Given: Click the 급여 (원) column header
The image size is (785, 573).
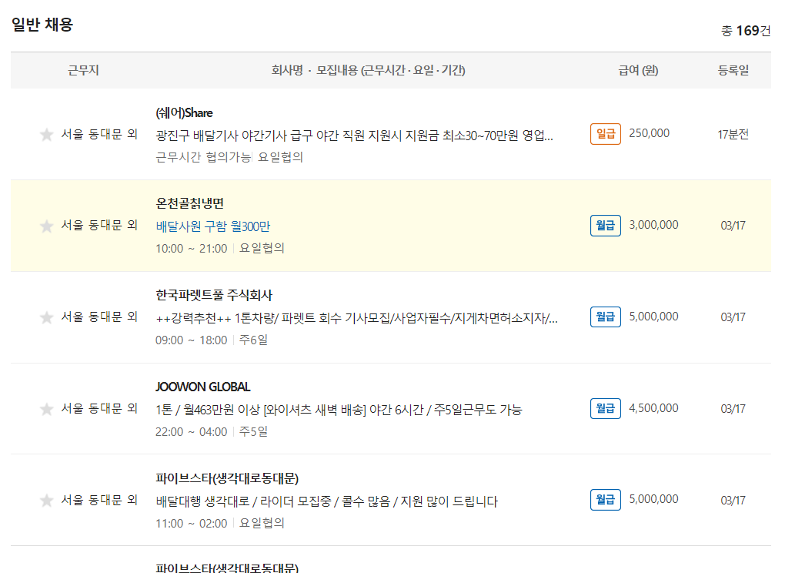Looking at the screenshot, I should 638,70.
